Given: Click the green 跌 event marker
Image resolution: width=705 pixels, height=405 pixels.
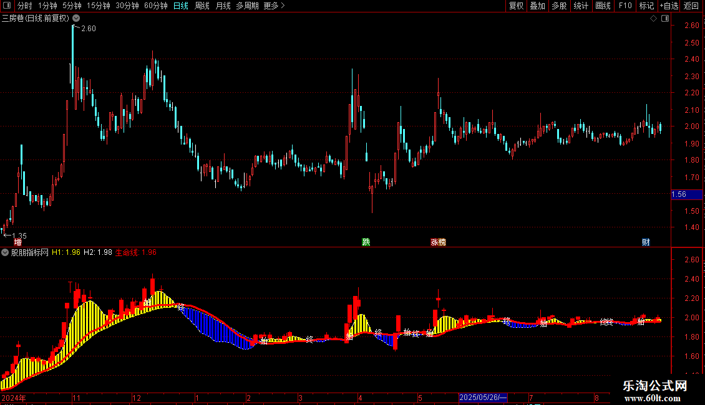Looking at the screenshot, I should (366, 242).
